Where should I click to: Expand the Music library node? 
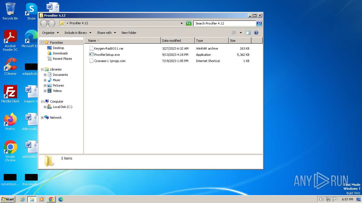click(45, 80)
